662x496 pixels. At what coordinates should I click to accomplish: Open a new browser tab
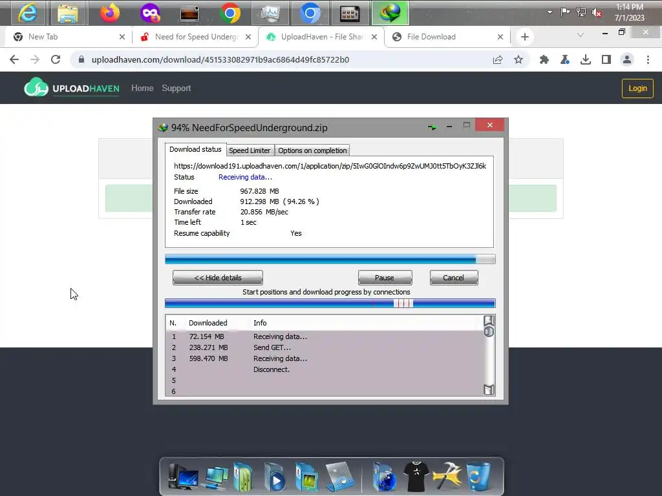(525, 37)
